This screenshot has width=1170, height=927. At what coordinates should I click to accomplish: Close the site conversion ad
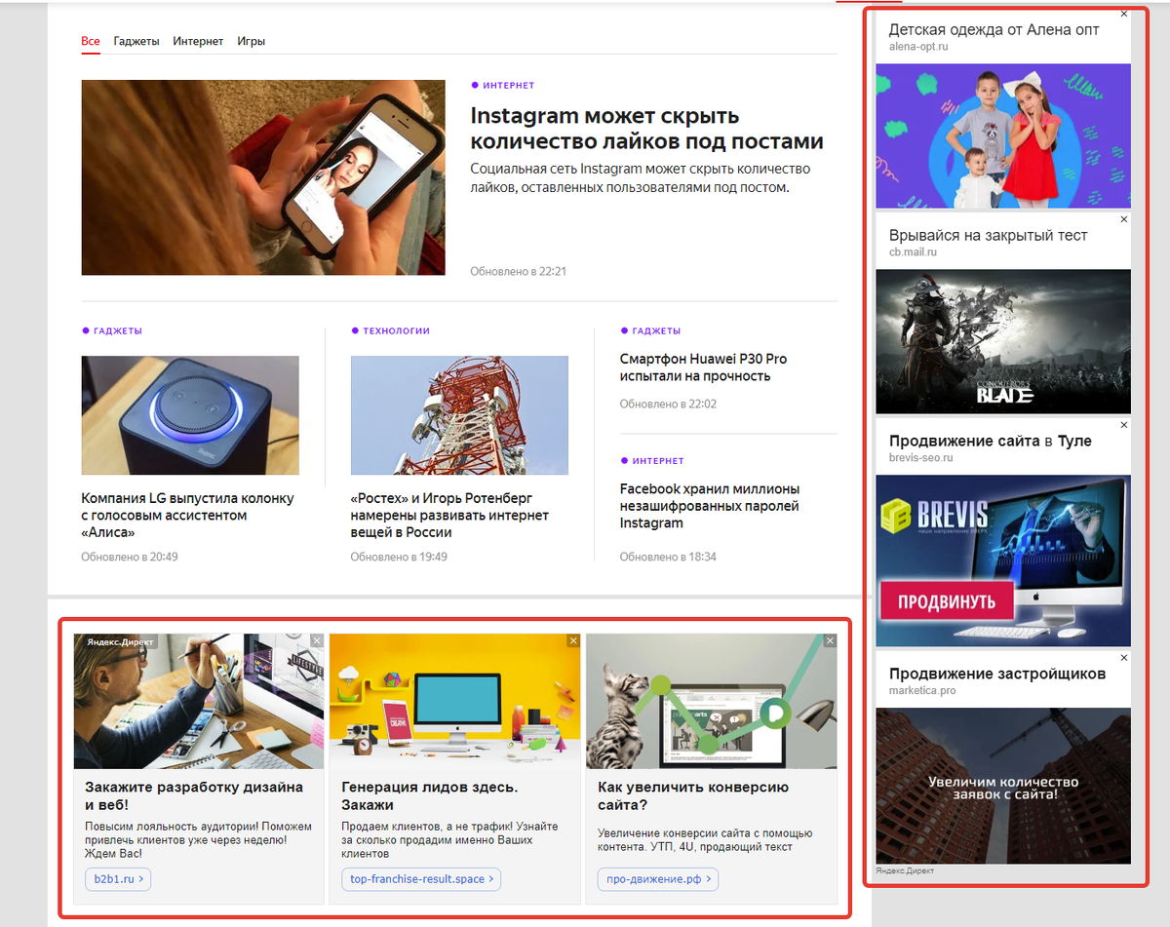click(830, 640)
